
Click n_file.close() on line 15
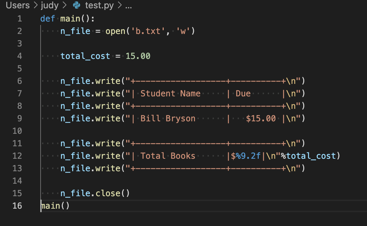[95, 193]
